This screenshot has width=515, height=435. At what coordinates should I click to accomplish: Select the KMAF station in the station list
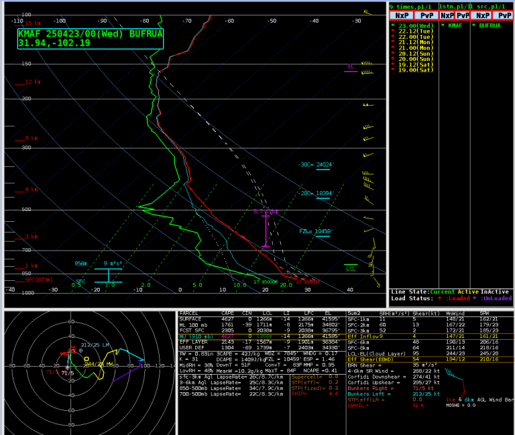(x=453, y=25)
